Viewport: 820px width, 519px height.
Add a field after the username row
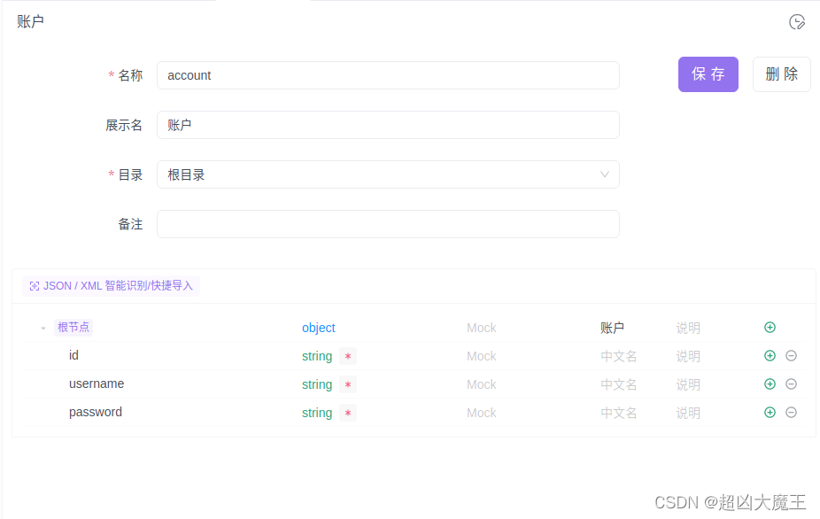770,384
